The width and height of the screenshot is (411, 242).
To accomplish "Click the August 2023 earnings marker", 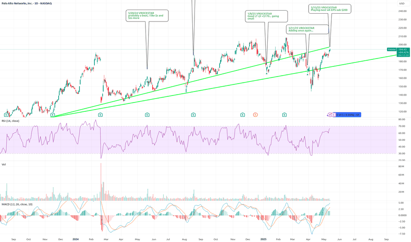I will pyautogui.click(x=6, y=114).
